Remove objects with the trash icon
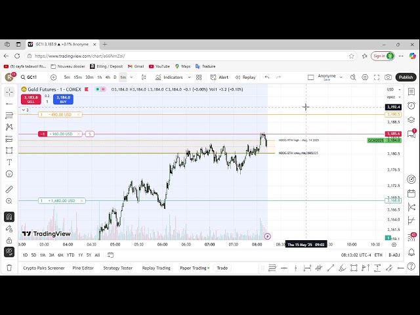Viewport: 420px width, 315px height. 9,268
